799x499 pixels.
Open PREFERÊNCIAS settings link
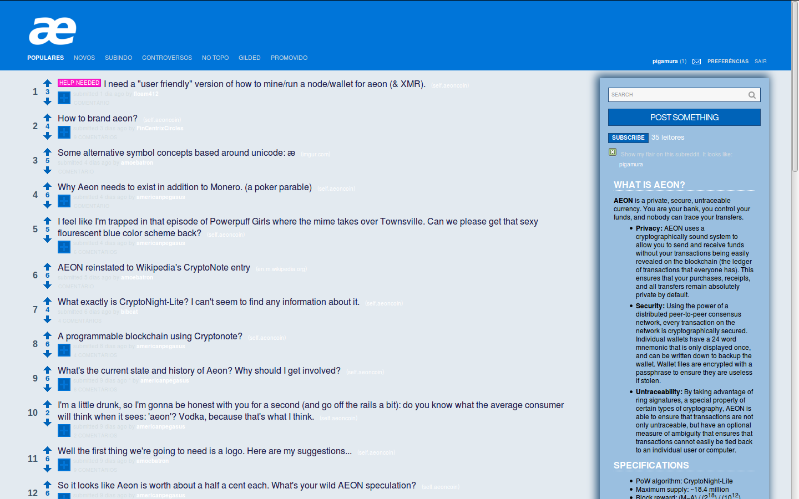(728, 62)
